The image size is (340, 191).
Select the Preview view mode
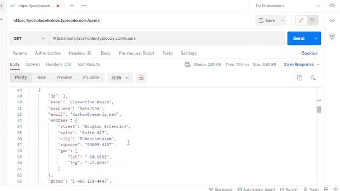tap(64, 77)
